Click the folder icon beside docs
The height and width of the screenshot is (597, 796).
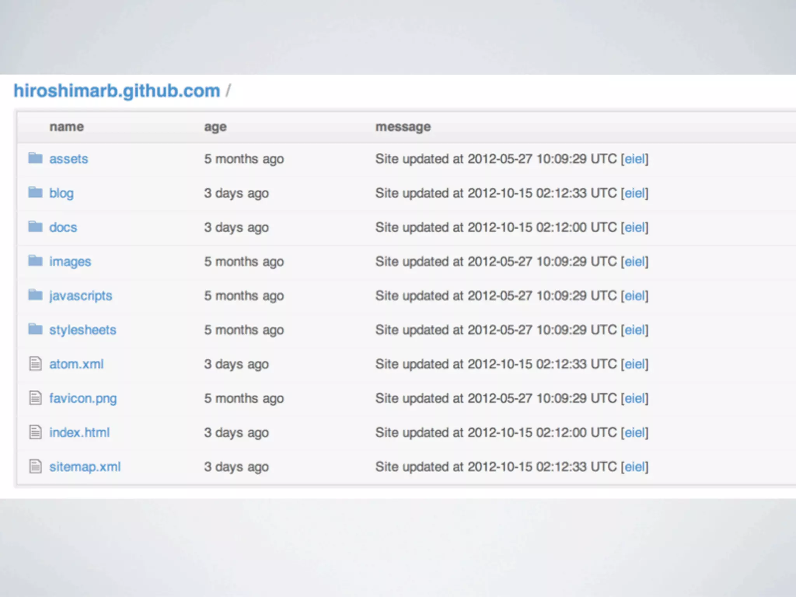[35, 227]
